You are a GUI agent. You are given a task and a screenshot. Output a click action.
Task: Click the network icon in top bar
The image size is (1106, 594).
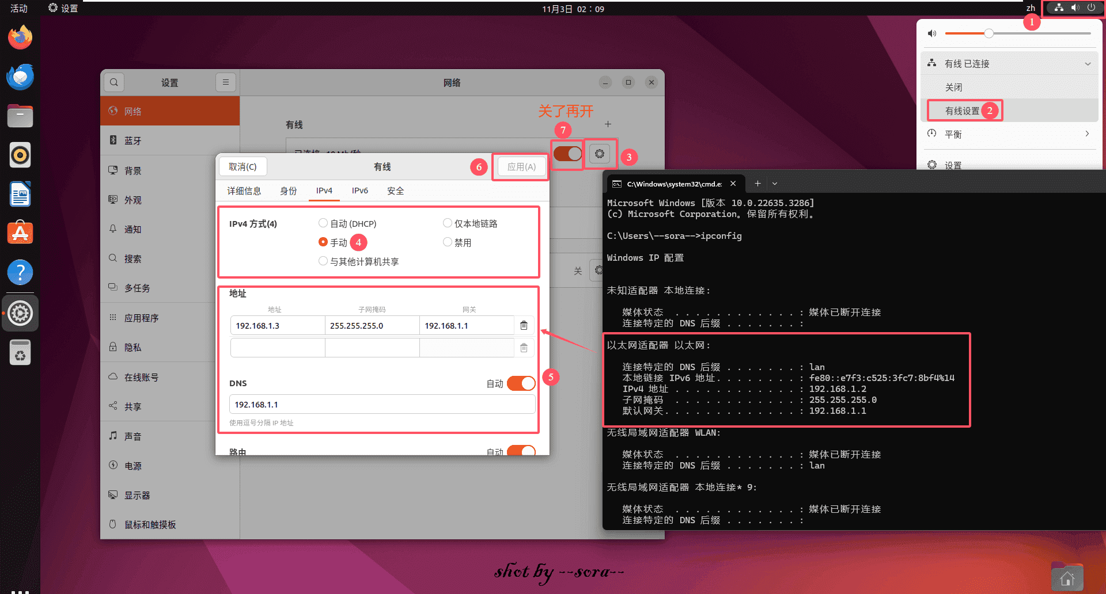pyautogui.click(x=1059, y=8)
